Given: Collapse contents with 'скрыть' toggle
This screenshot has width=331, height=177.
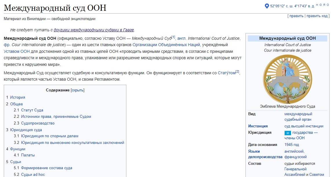Looking at the screenshot, I should pyautogui.click(x=77, y=90).
